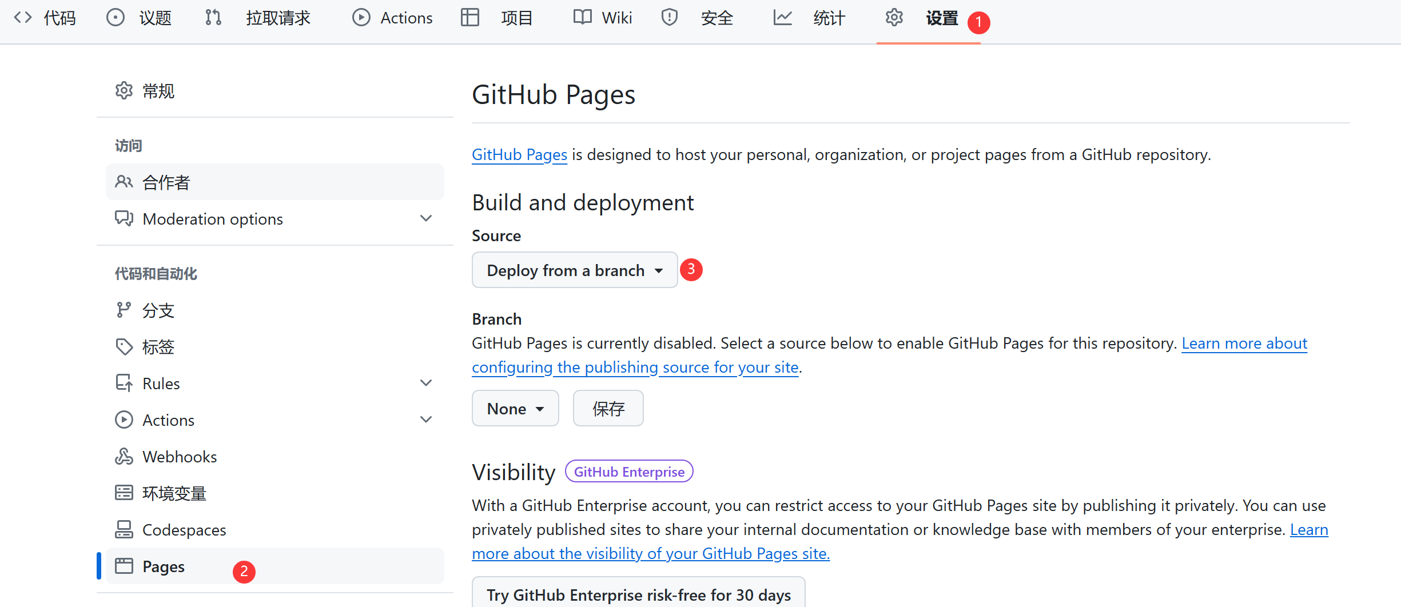
Task: Click the pull request icon
Action: pos(213,17)
